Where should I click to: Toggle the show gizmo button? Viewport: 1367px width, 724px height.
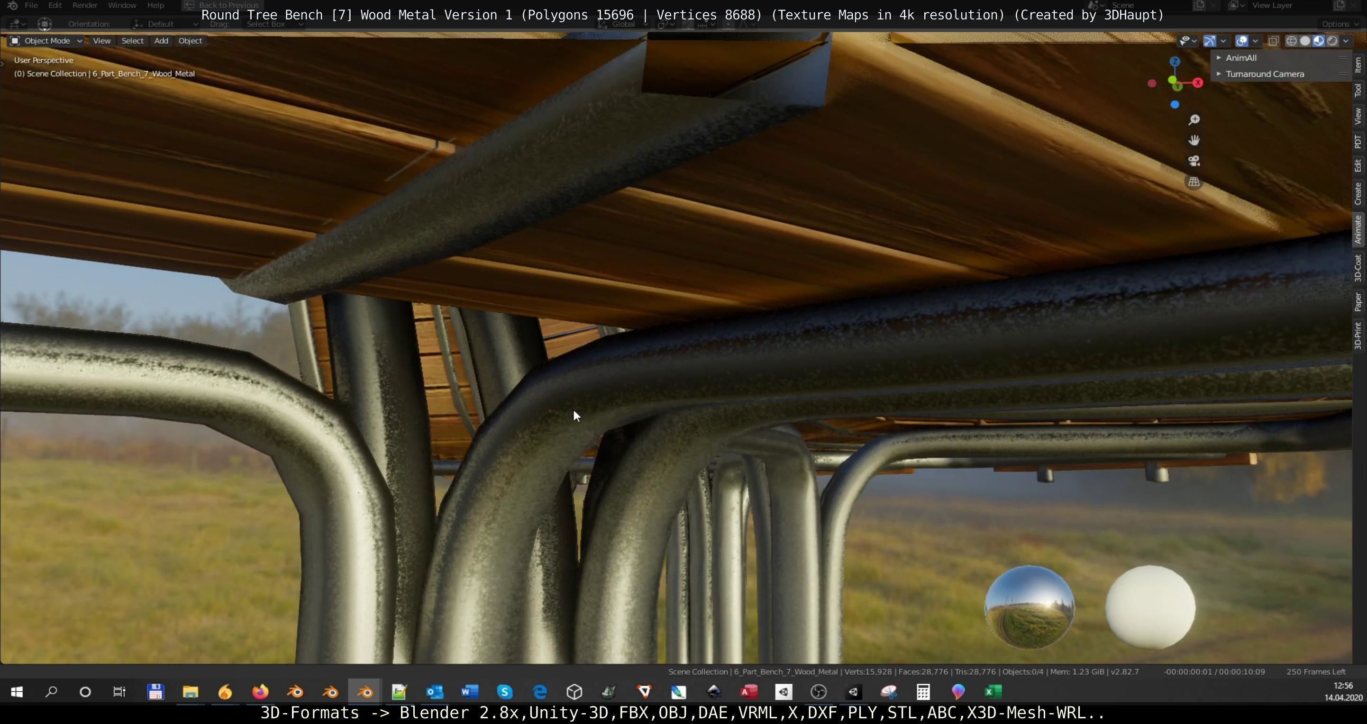click(1209, 41)
